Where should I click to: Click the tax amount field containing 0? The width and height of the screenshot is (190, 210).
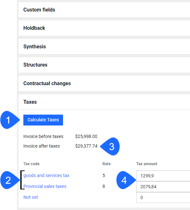[163, 198]
